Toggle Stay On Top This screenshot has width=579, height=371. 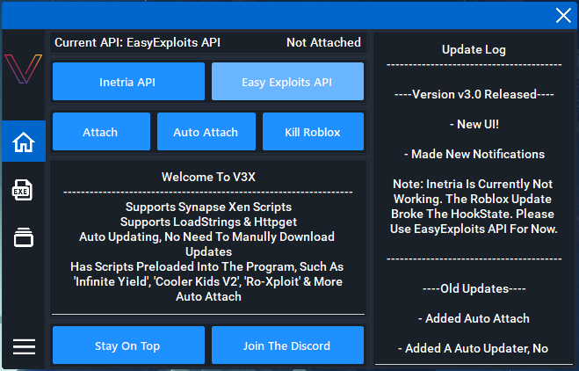point(128,346)
